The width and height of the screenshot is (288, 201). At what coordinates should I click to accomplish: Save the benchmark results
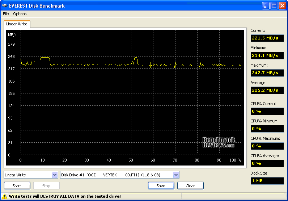[x=161, y=185]
